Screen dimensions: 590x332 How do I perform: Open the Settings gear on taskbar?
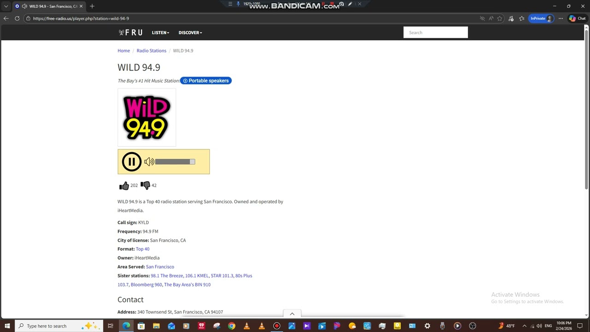coord(427,326)
